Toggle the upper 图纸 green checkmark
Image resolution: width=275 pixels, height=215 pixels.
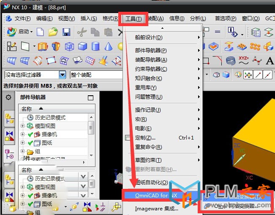coord(30,143)
